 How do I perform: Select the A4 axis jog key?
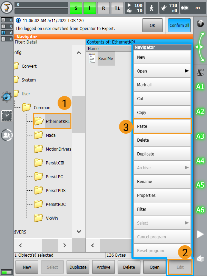click(x=200, y=161)
